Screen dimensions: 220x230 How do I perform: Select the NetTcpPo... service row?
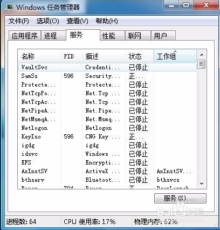tap(107, 93)
